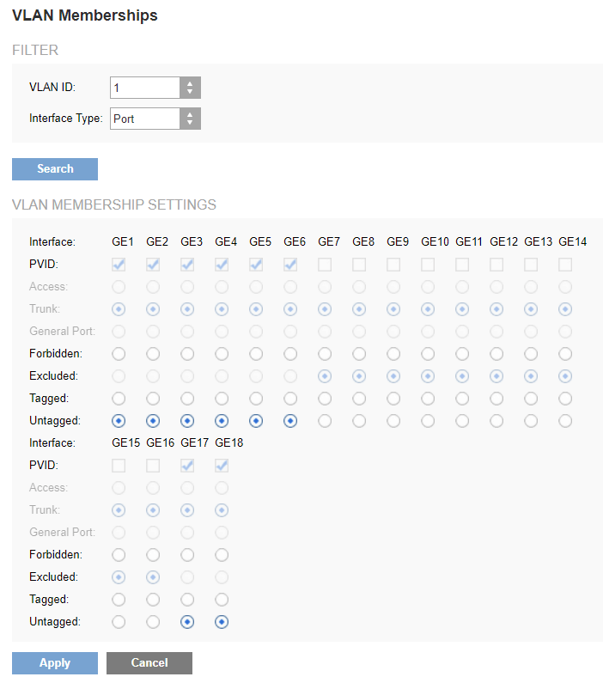This screenshot has width=603, height=683.
Task: Click the VLAN MEMBERSHIP SETTINGS heading
Action: pyautogui.click(x=114, y=204)
